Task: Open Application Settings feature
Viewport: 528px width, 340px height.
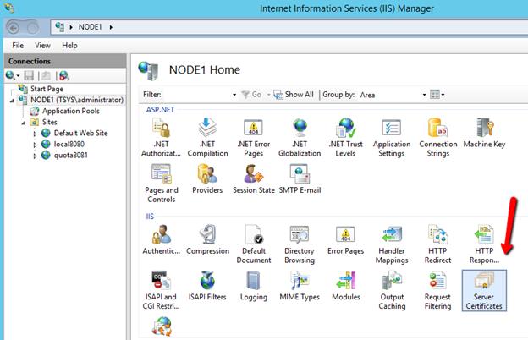Action: pyautogui.click(x=392, y=138)
